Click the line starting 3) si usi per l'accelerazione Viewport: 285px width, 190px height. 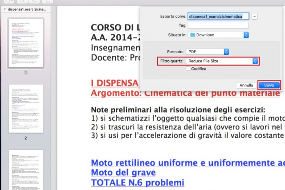(188, 136)
